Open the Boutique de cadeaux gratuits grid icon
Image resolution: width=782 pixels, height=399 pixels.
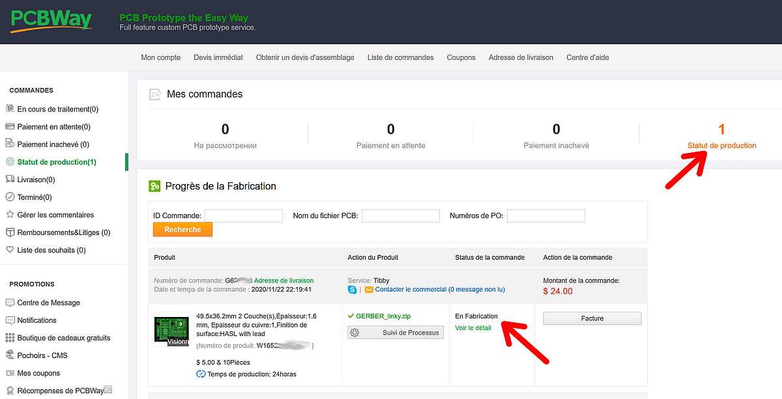10,337
